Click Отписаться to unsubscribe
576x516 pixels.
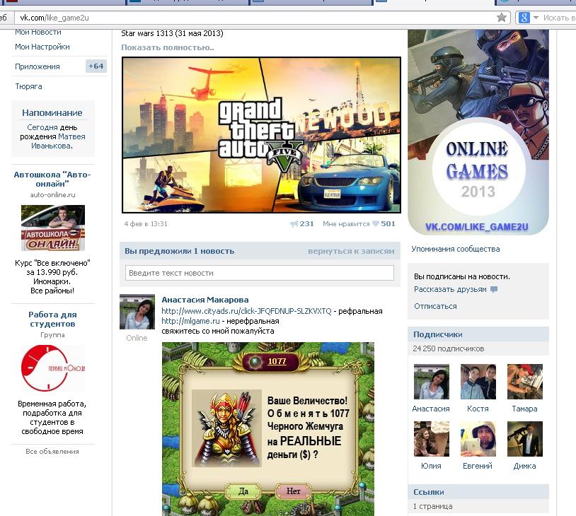pyautogui.click(x=435, y=307)
